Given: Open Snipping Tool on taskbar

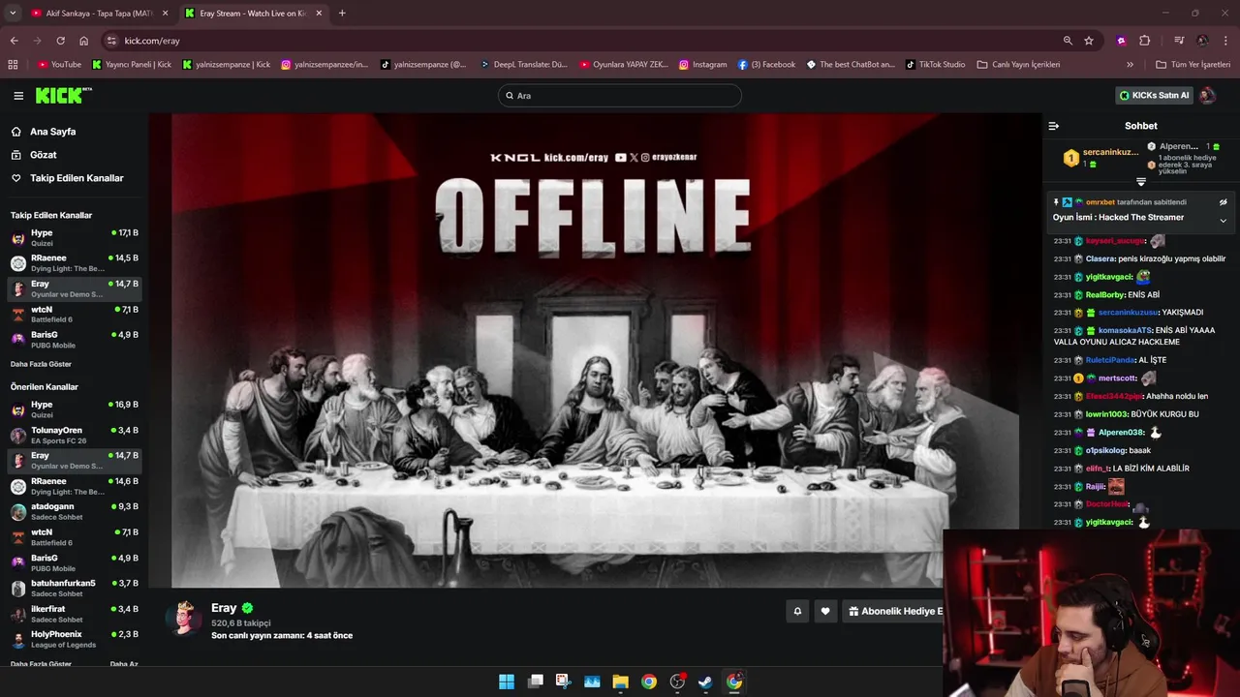Looking at the screenshot, I should click(563, 682).
